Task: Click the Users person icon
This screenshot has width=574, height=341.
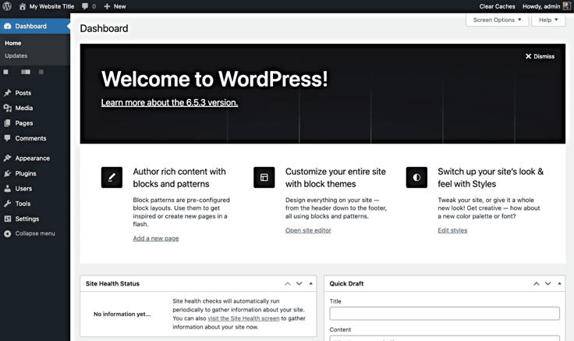Action: (7, 188)
